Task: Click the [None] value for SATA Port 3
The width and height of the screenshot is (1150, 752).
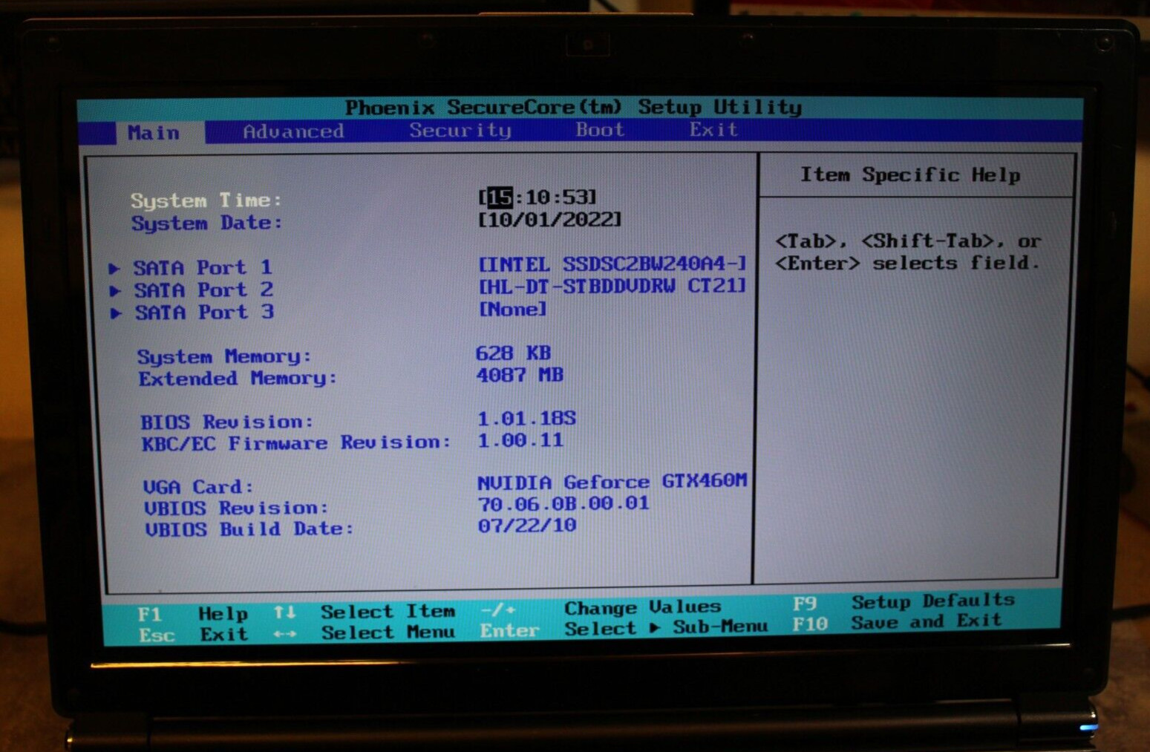Action: 512,309
